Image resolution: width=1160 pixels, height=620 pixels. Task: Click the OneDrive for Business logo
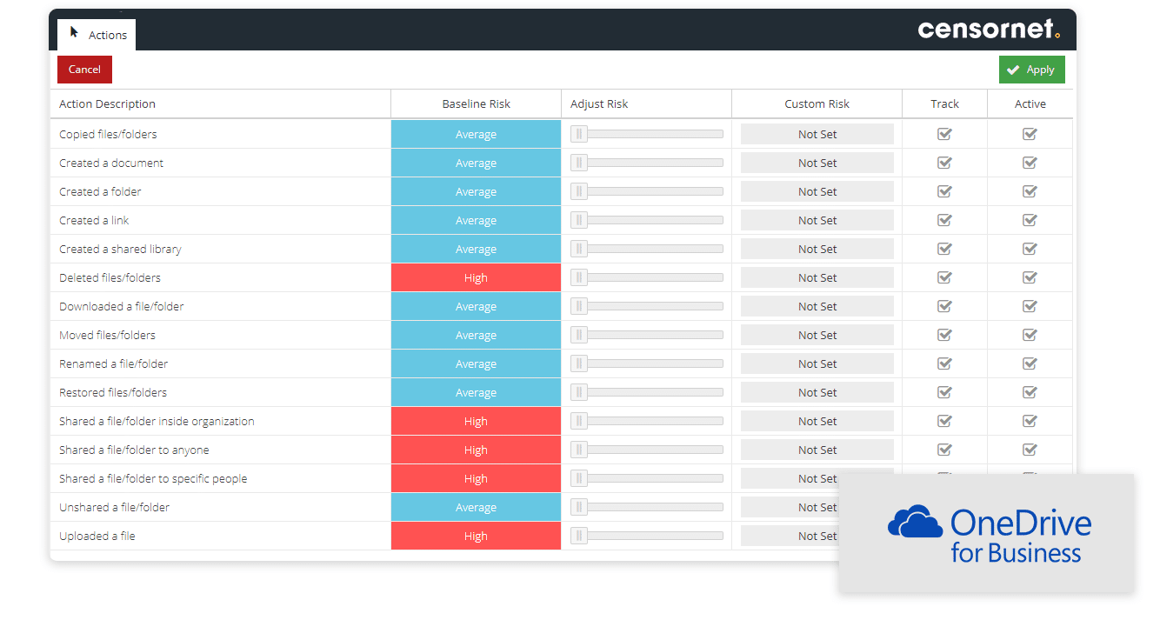[x=987, y=529]
